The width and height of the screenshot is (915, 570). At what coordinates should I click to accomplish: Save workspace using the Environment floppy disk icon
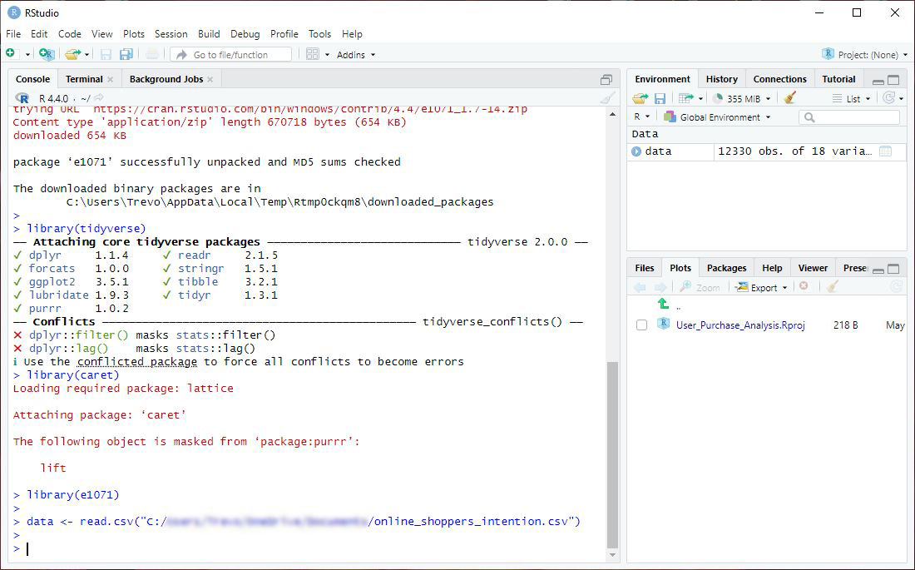point(660,98)
